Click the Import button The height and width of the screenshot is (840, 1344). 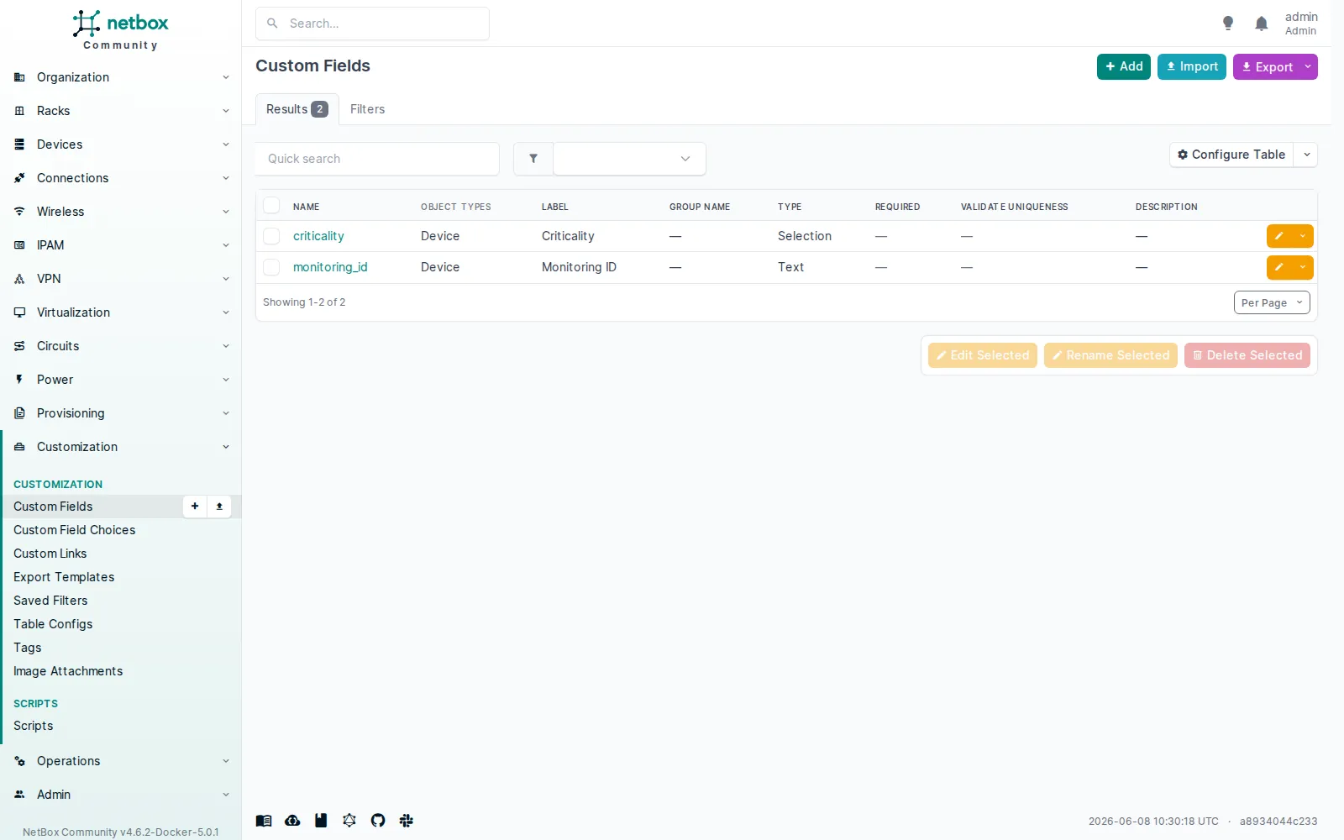[1192, 66]
